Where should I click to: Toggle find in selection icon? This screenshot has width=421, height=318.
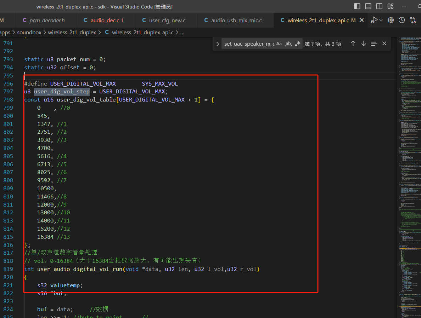click(374, 44)
